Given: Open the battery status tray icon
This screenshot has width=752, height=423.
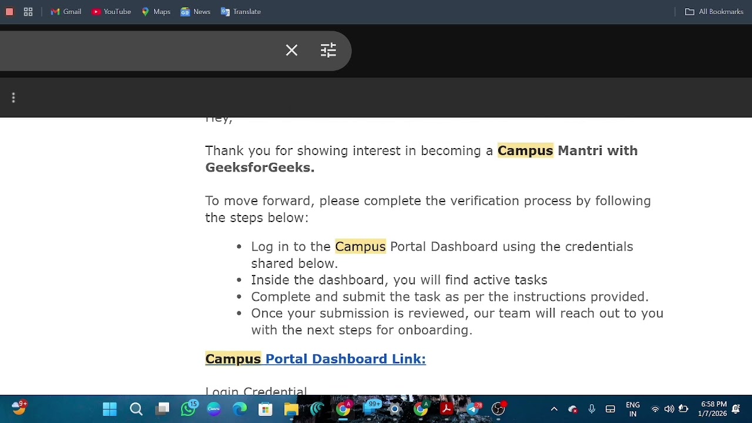Looking at the screenshot, I should [683, 409].
